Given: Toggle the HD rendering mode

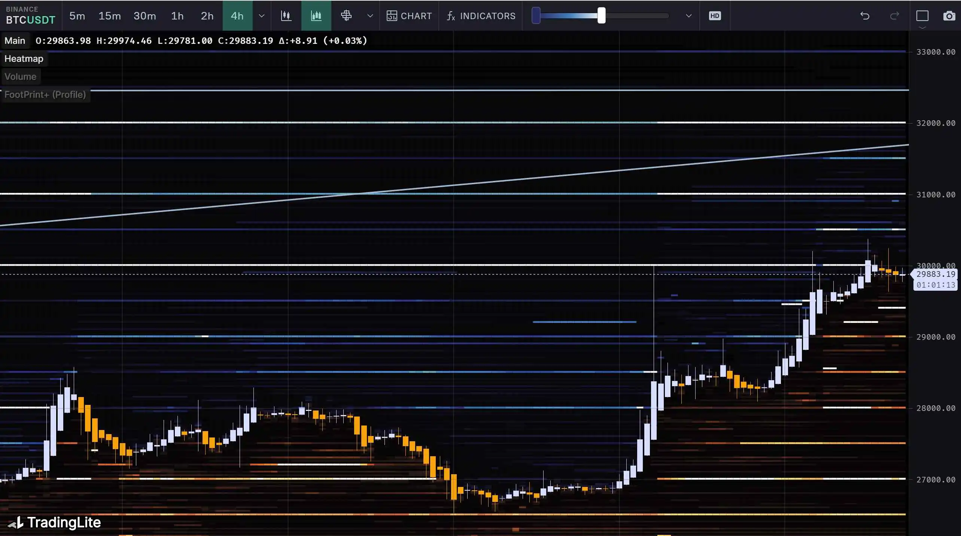Looking at the screenshot, I should point(715,16).
